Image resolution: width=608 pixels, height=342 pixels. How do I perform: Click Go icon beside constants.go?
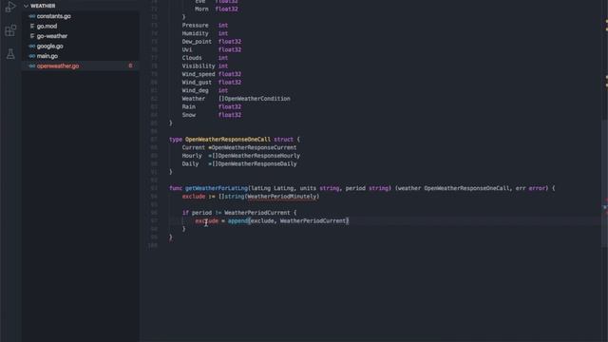click(32, 16)
